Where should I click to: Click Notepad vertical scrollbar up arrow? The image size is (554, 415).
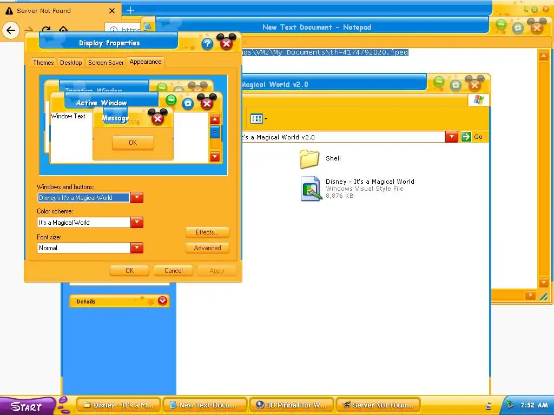[543, 56]
